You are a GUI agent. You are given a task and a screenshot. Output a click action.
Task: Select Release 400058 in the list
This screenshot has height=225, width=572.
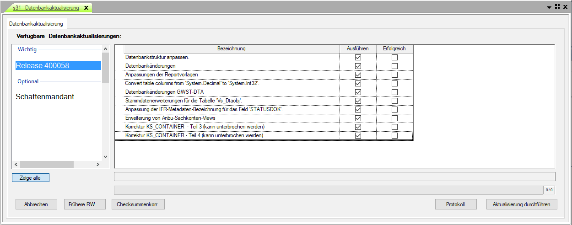[58, 65]
